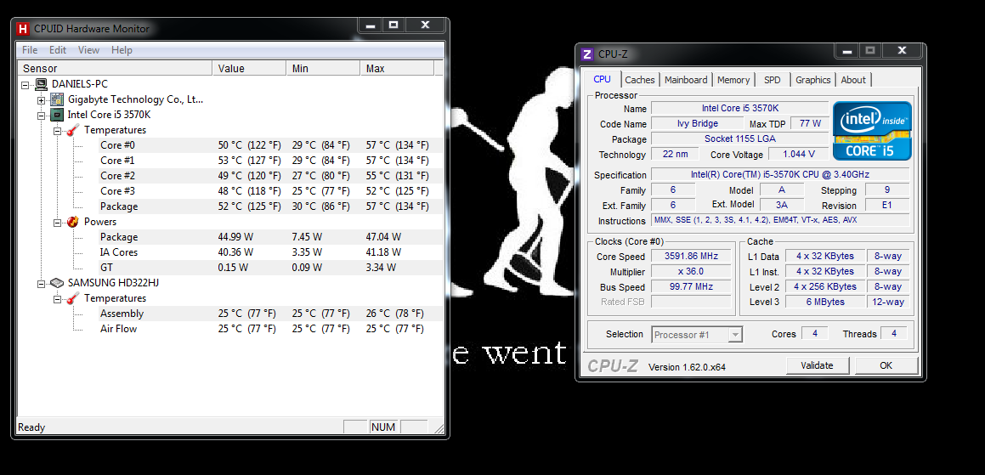Select the CPU tab in CPU-Z
The image size is (985, 475).
click(602, 79)
